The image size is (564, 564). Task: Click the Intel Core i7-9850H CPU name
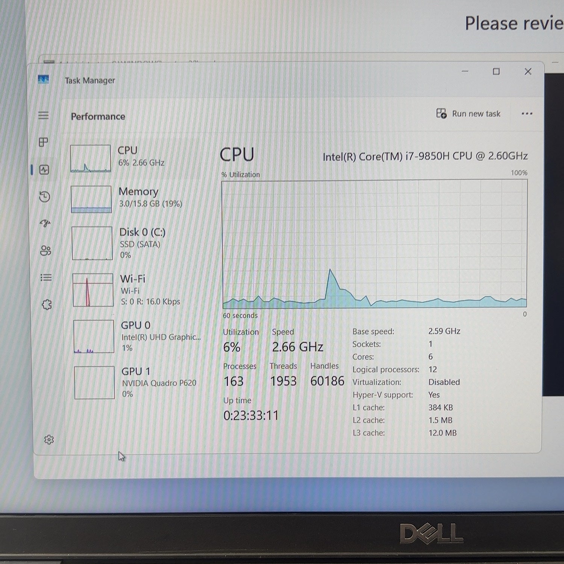425,156
